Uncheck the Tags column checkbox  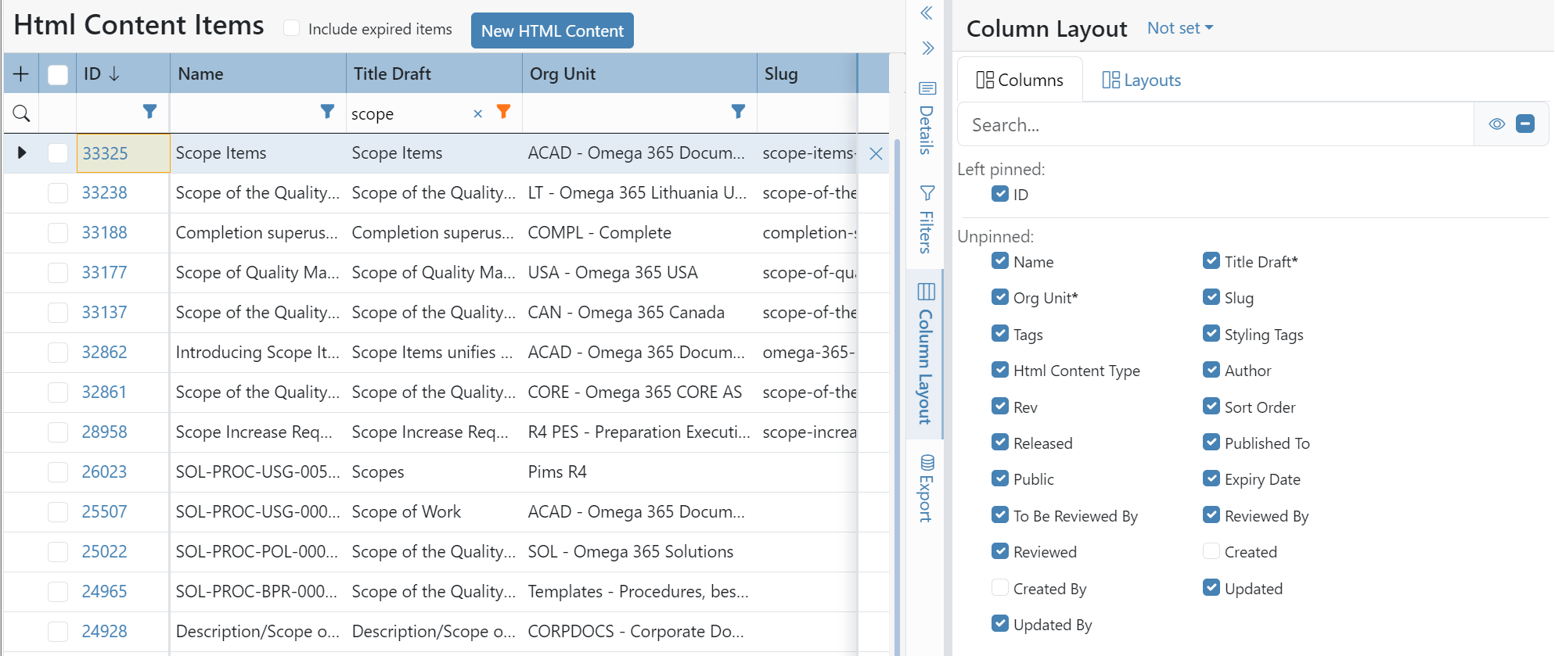pos(999,334)
